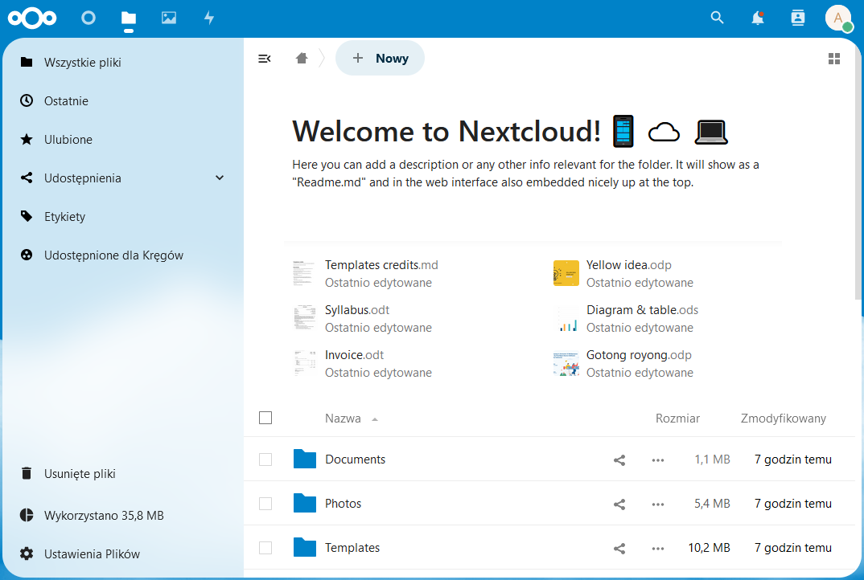Screen dimensions: 864x580
Task: Click the Documents folder icon
Action: pos(305,459)
